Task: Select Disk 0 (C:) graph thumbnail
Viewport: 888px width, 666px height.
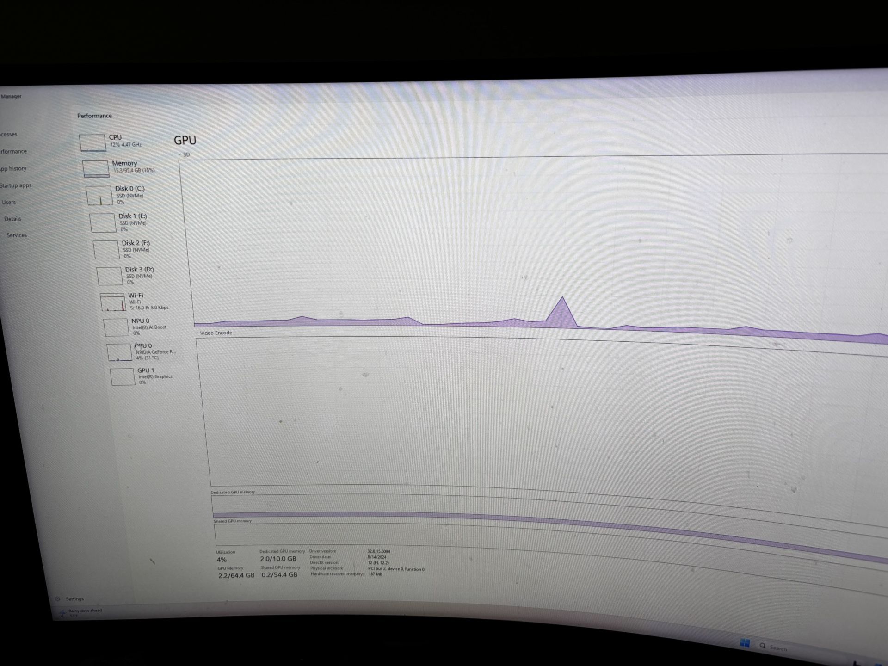Action: coord(99,196)
